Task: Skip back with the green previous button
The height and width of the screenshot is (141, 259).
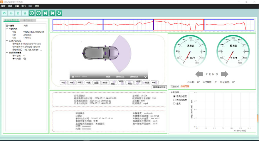Action: coord(52,13)
